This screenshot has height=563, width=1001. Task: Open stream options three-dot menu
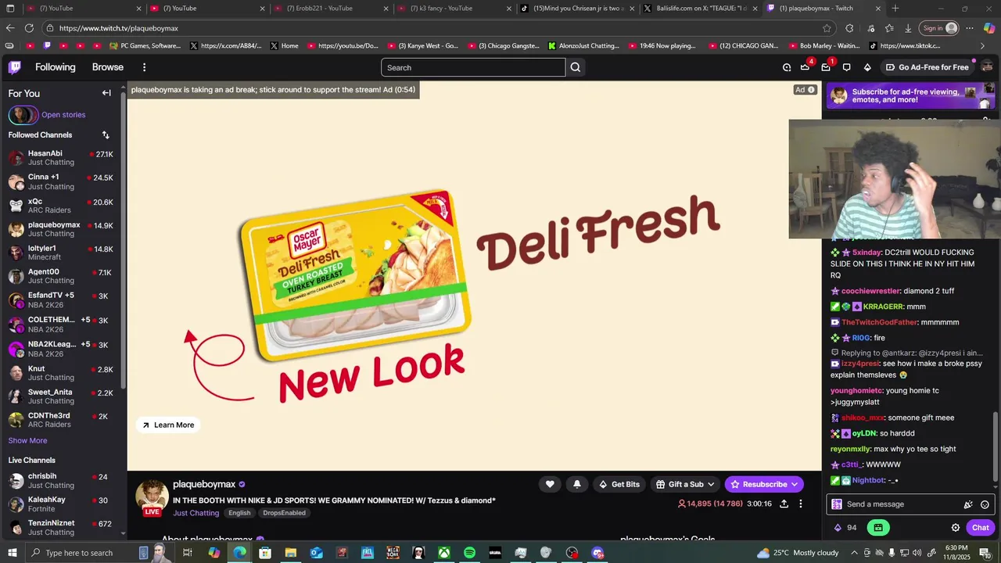point(800,504)
